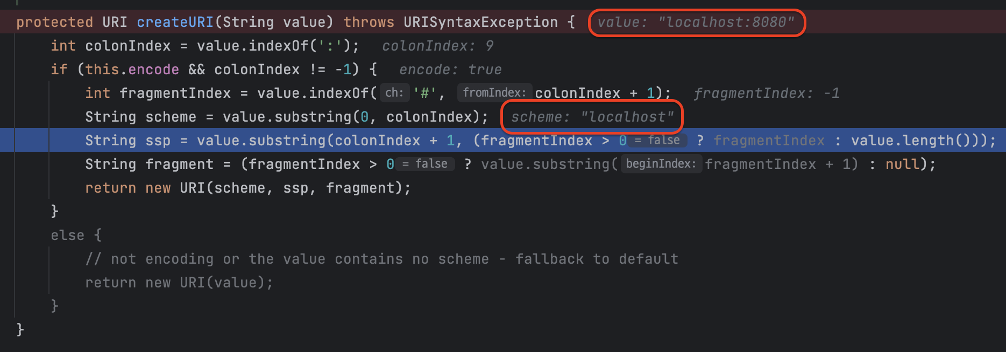1006x352 pixels.
Task: Click the return new URI(value) statement
Action: (179, 283)
